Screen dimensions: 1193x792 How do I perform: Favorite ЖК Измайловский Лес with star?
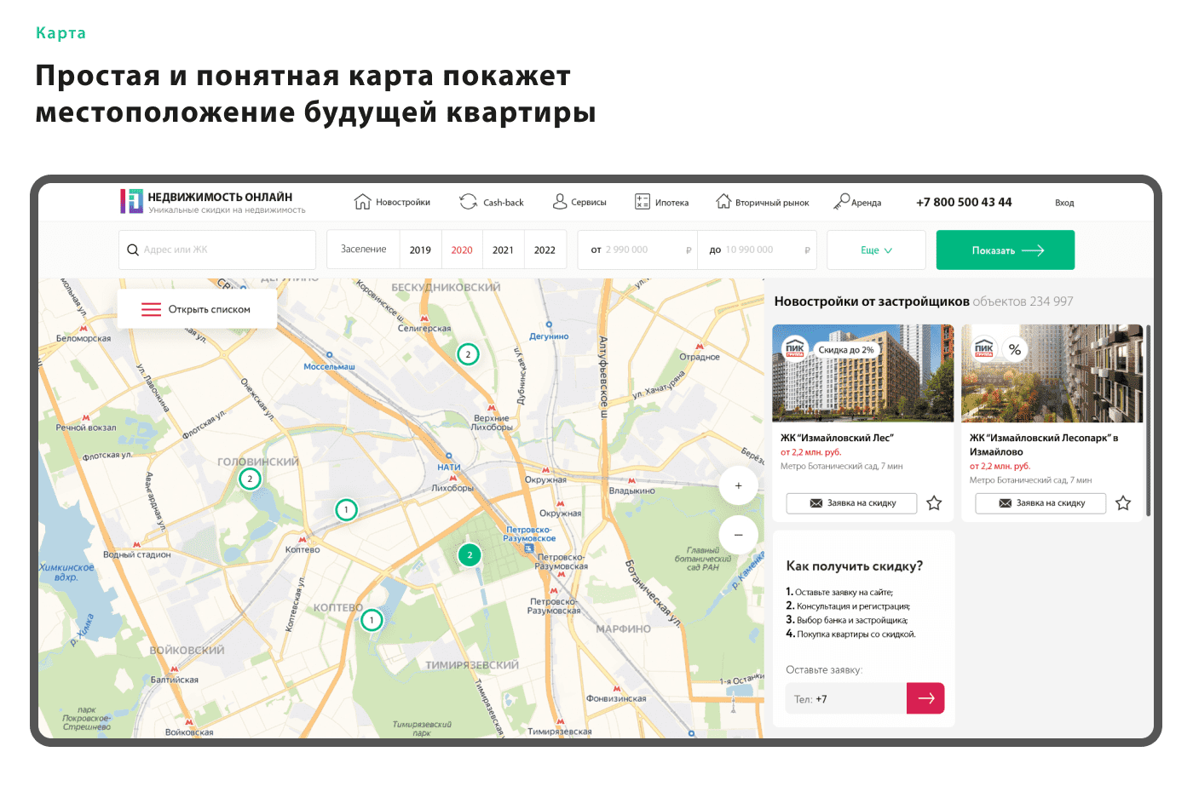pos(934,503)
